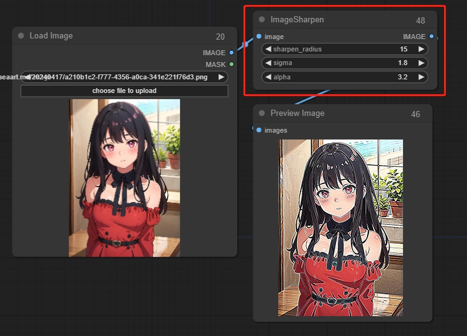Click the MASK output port on Load Image

(232, 64)
